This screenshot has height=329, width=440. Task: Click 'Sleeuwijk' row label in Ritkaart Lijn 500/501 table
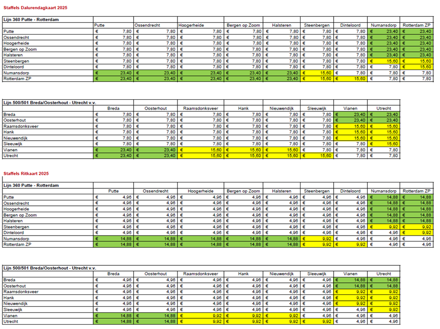(x=14, y=310)
